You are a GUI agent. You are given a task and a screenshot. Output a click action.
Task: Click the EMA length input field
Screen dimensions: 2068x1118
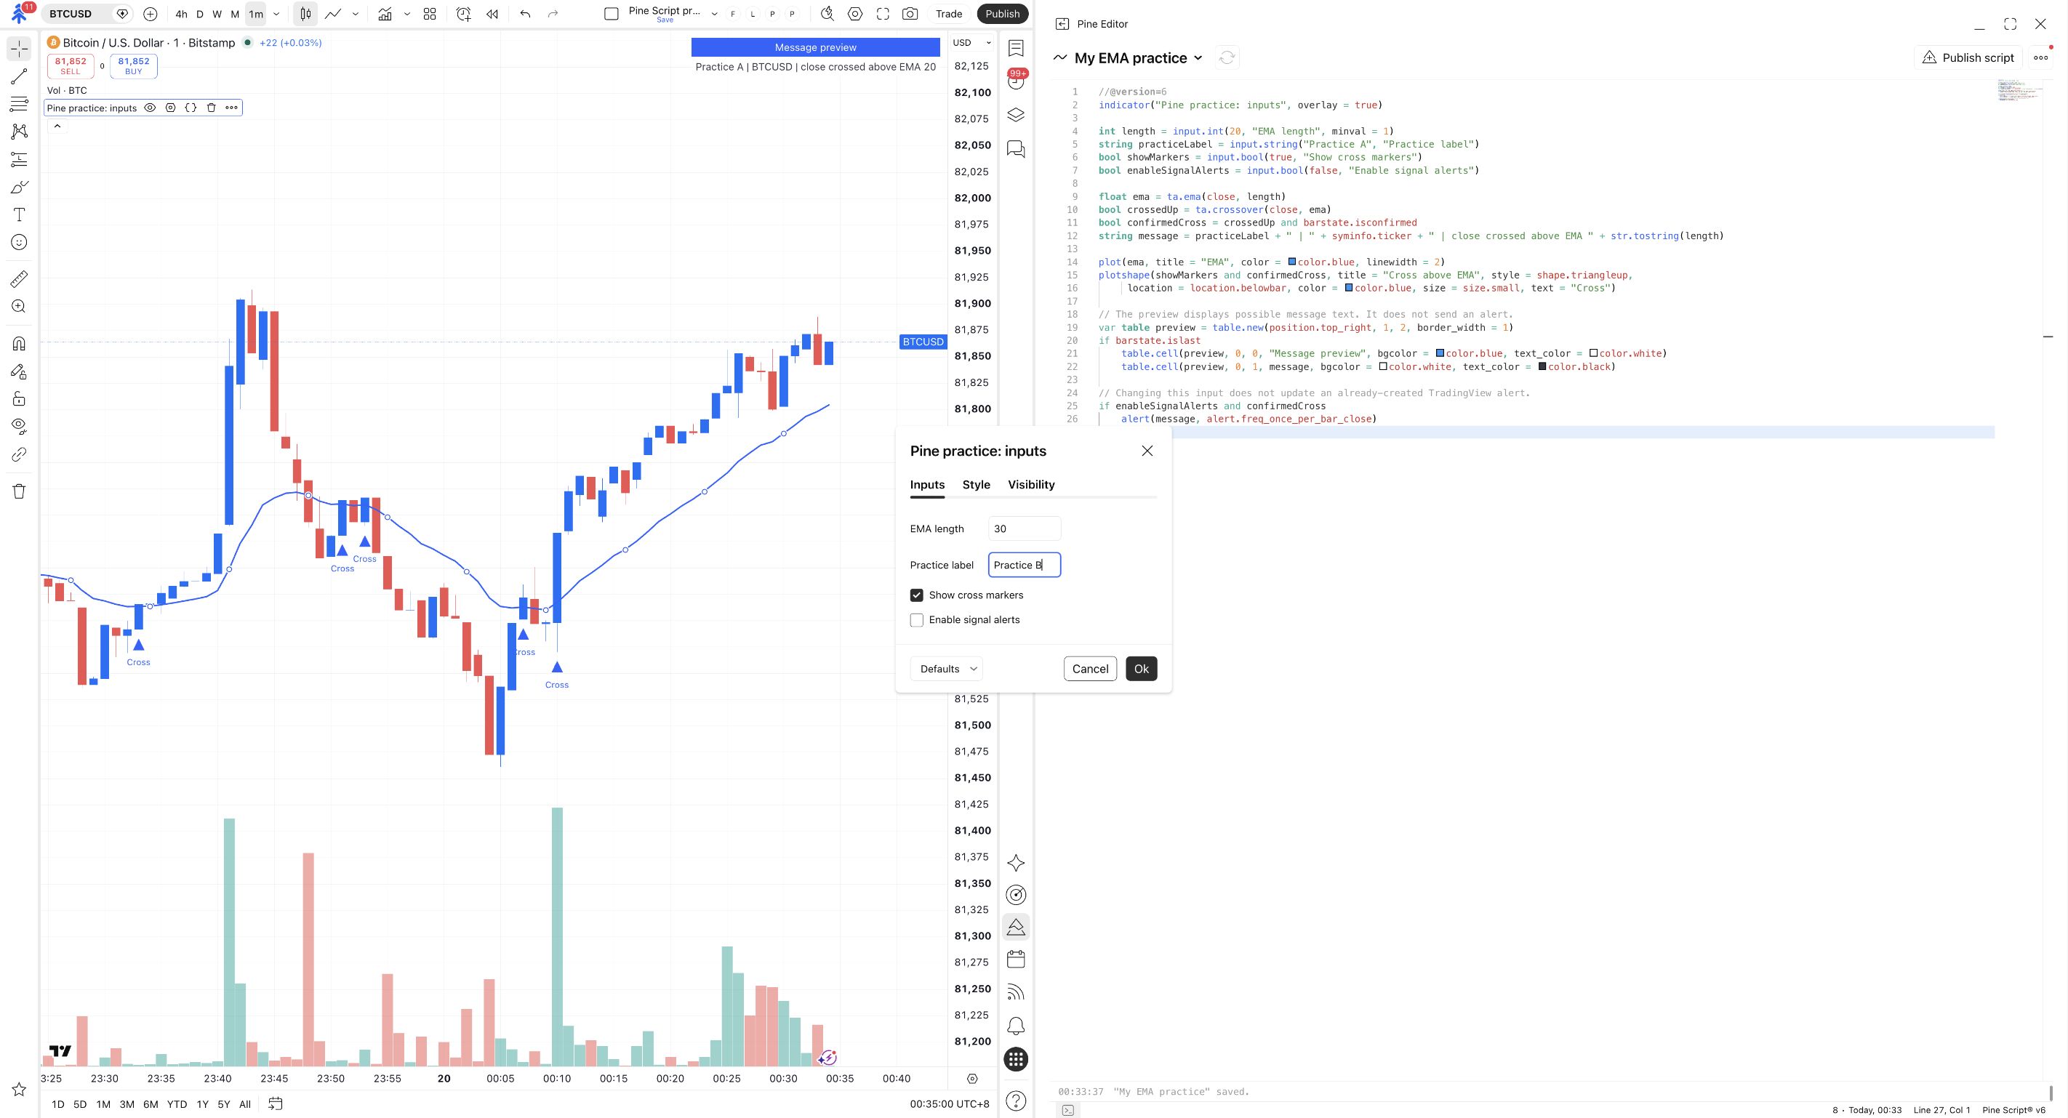click(1025, 529)
